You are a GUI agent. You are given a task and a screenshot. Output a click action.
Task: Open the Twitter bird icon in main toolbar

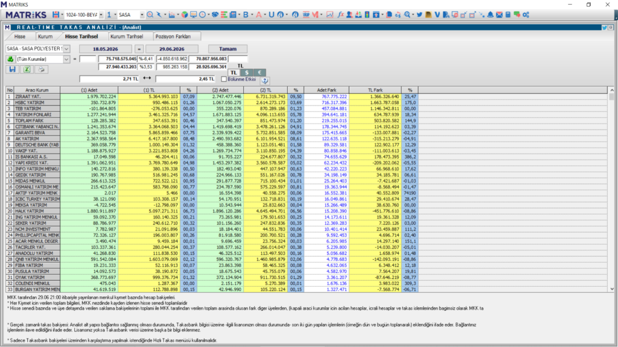[419, 14]
